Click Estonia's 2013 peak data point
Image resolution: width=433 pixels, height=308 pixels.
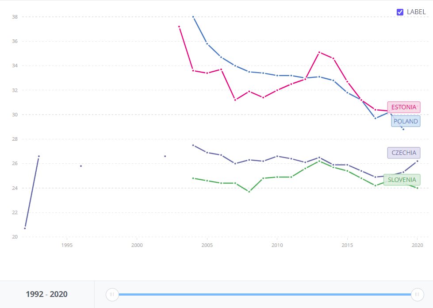coord(319,52)
